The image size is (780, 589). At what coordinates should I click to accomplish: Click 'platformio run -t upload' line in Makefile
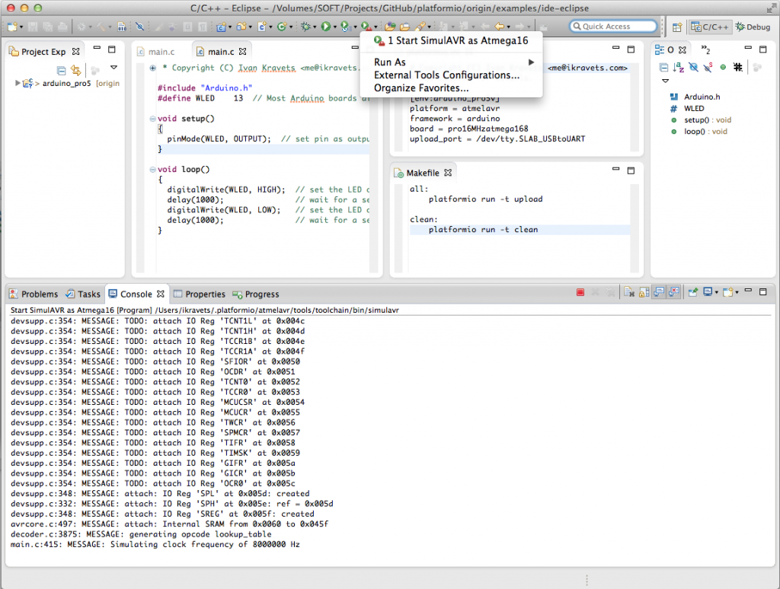[485, 199]
